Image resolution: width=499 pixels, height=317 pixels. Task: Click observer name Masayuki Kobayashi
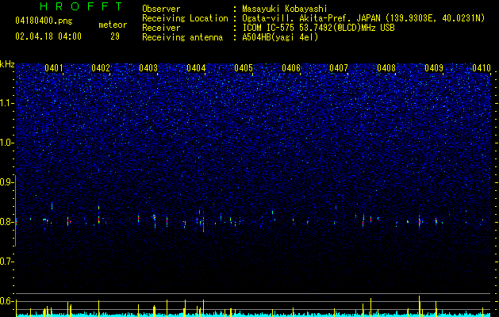point(285,9)
